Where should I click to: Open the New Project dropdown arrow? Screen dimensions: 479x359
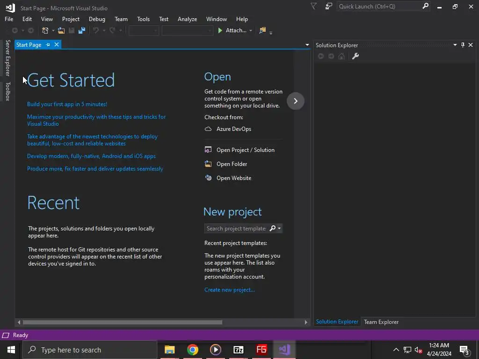click(53, 30)
